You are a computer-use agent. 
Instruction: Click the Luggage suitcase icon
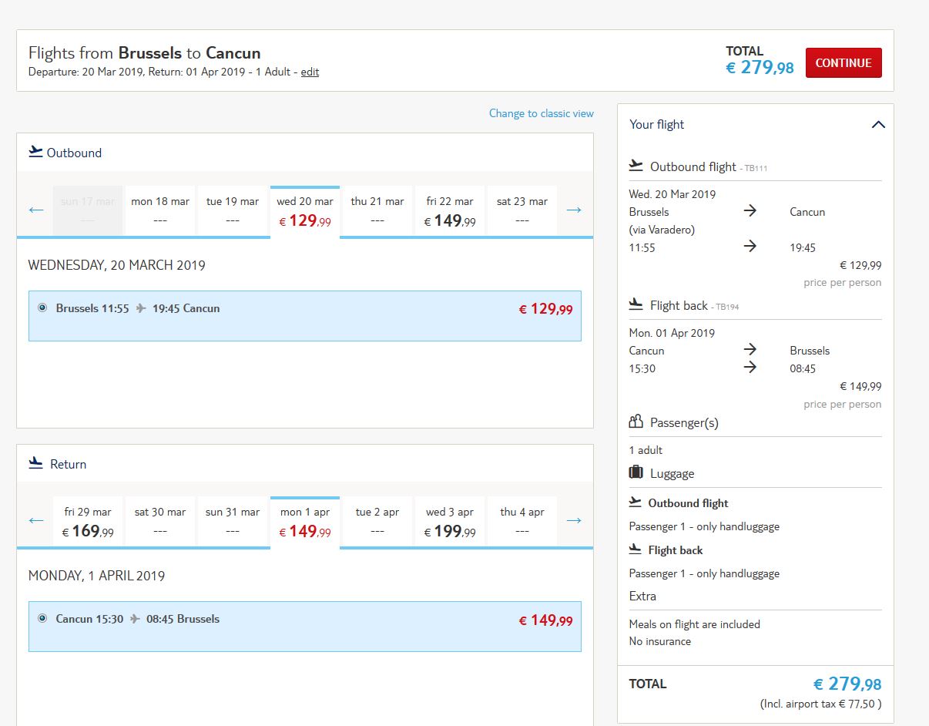click(x=636, y=472)
